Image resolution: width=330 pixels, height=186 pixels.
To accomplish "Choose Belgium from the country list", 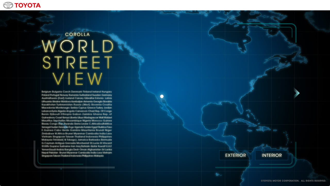I will 46,92.
